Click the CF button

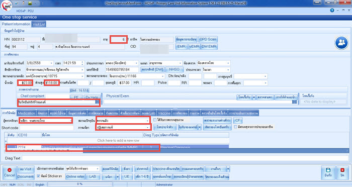coord(238,120)
